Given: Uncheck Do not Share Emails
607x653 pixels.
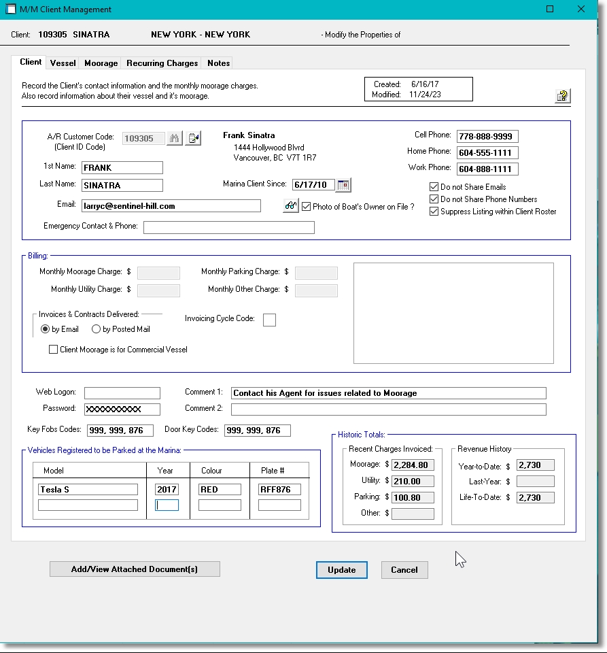Looking at the screenshot, I should [x=434, y=186].
